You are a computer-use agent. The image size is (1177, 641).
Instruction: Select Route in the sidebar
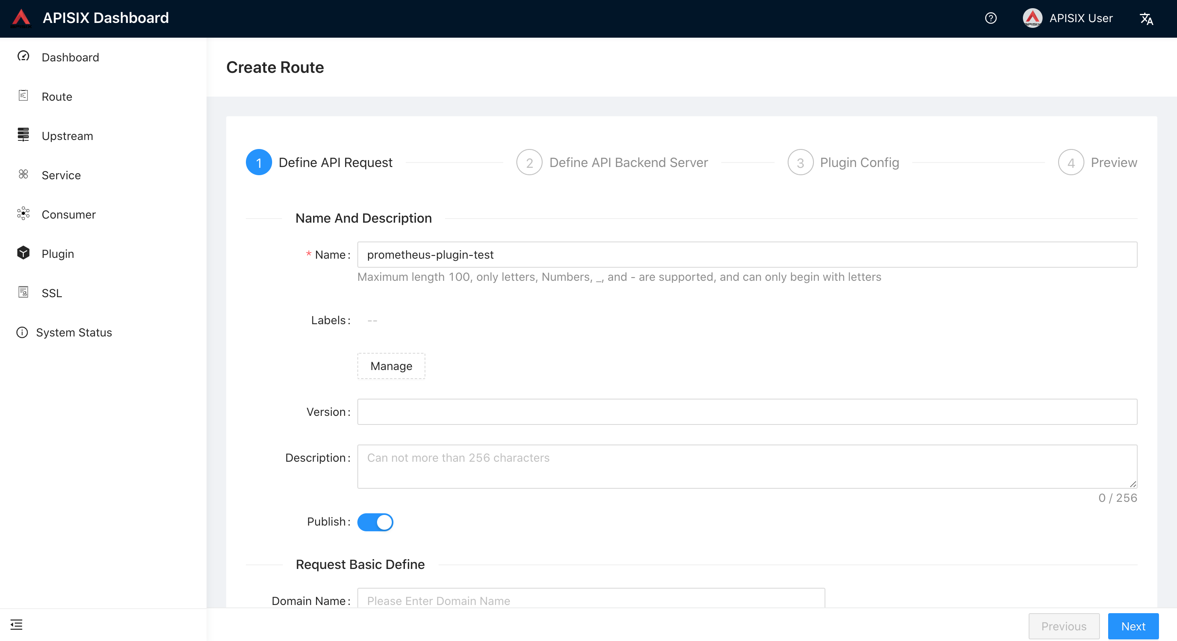tap(57, 97)
